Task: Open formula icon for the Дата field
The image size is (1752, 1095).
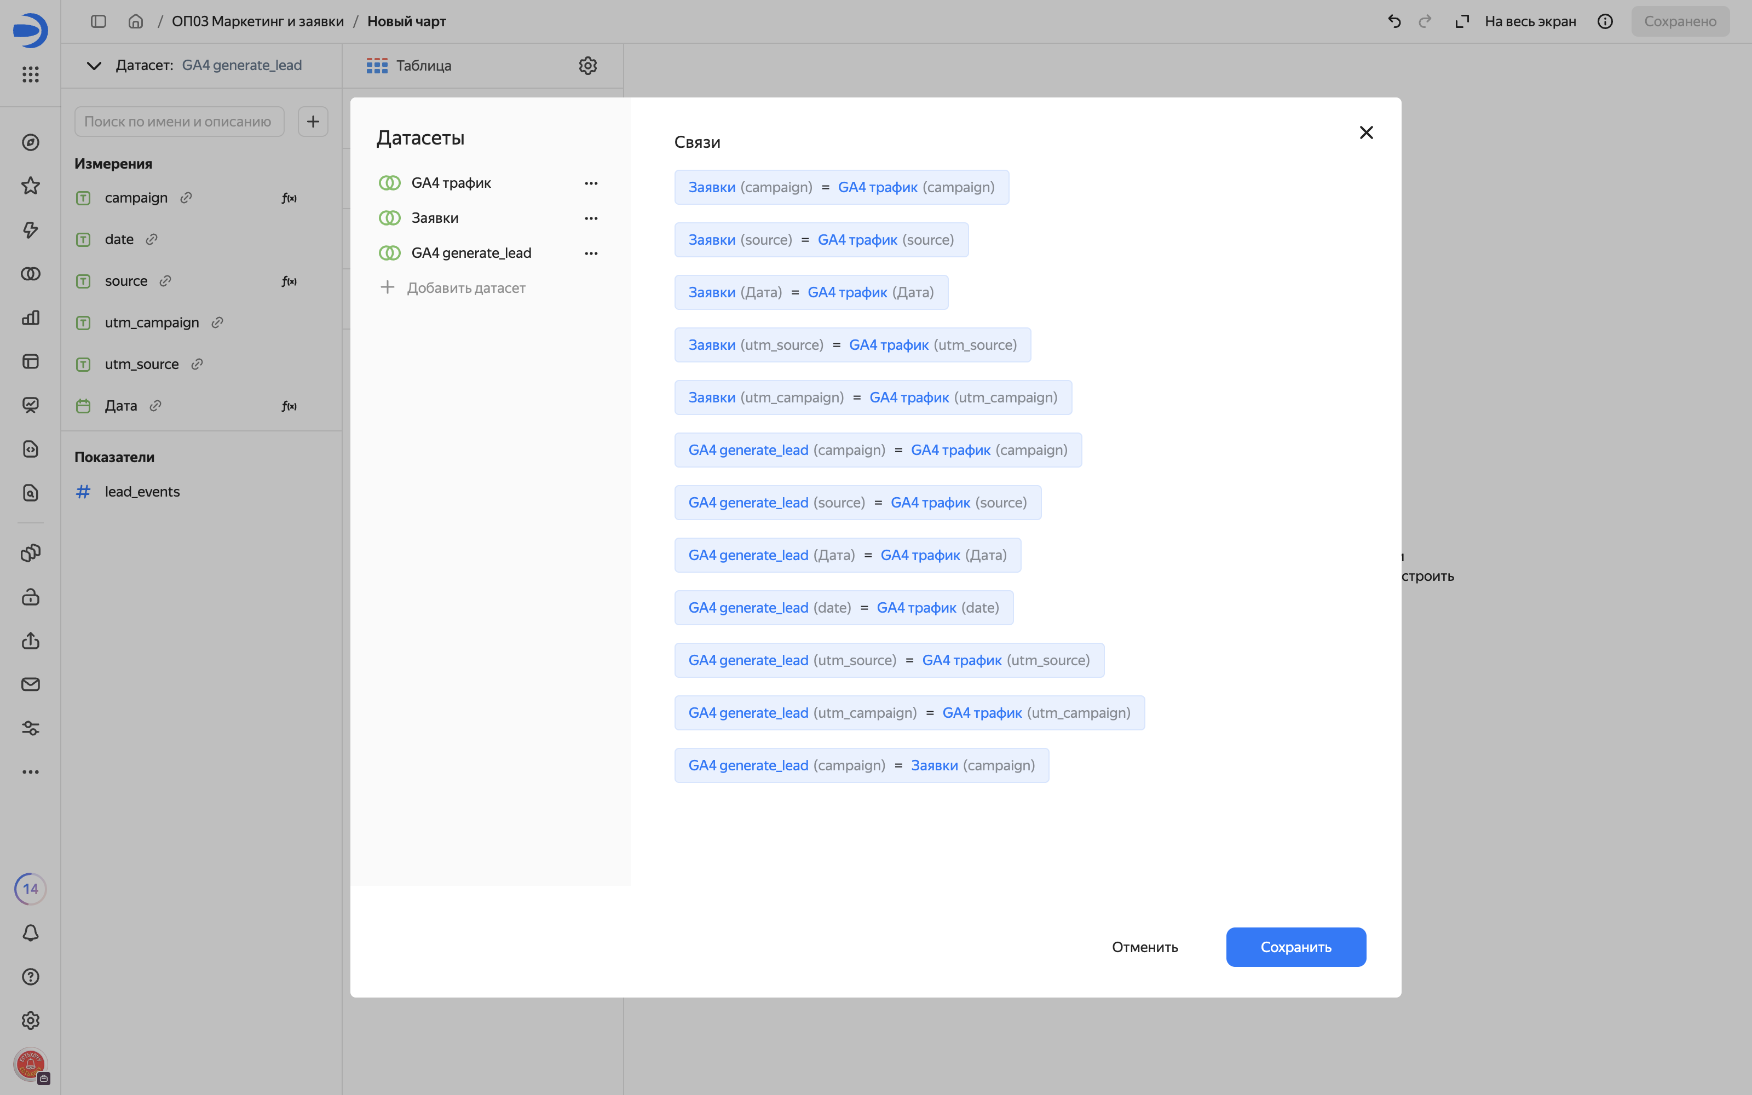Action: (x=289, y=406)
